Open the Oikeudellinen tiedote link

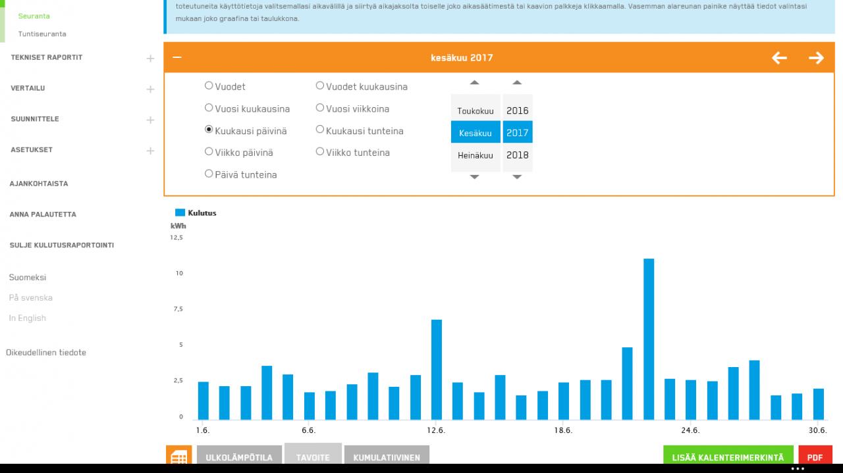pyautogui.click(x=46, y=353)
